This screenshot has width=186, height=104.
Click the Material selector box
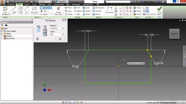45,2
